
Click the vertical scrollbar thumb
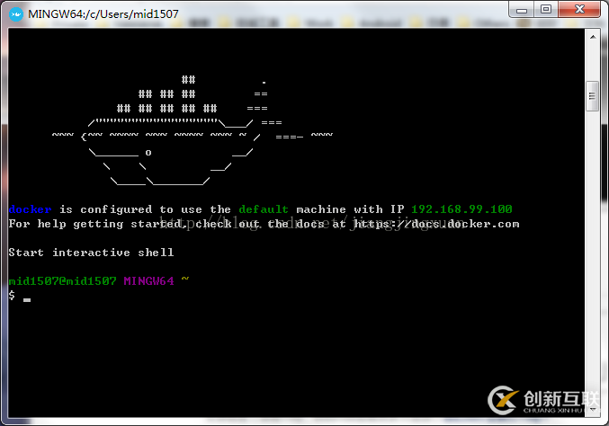[x=592, y=96]
